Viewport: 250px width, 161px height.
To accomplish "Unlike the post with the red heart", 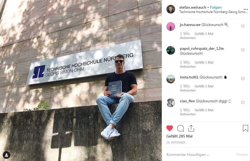I will 169,128.
